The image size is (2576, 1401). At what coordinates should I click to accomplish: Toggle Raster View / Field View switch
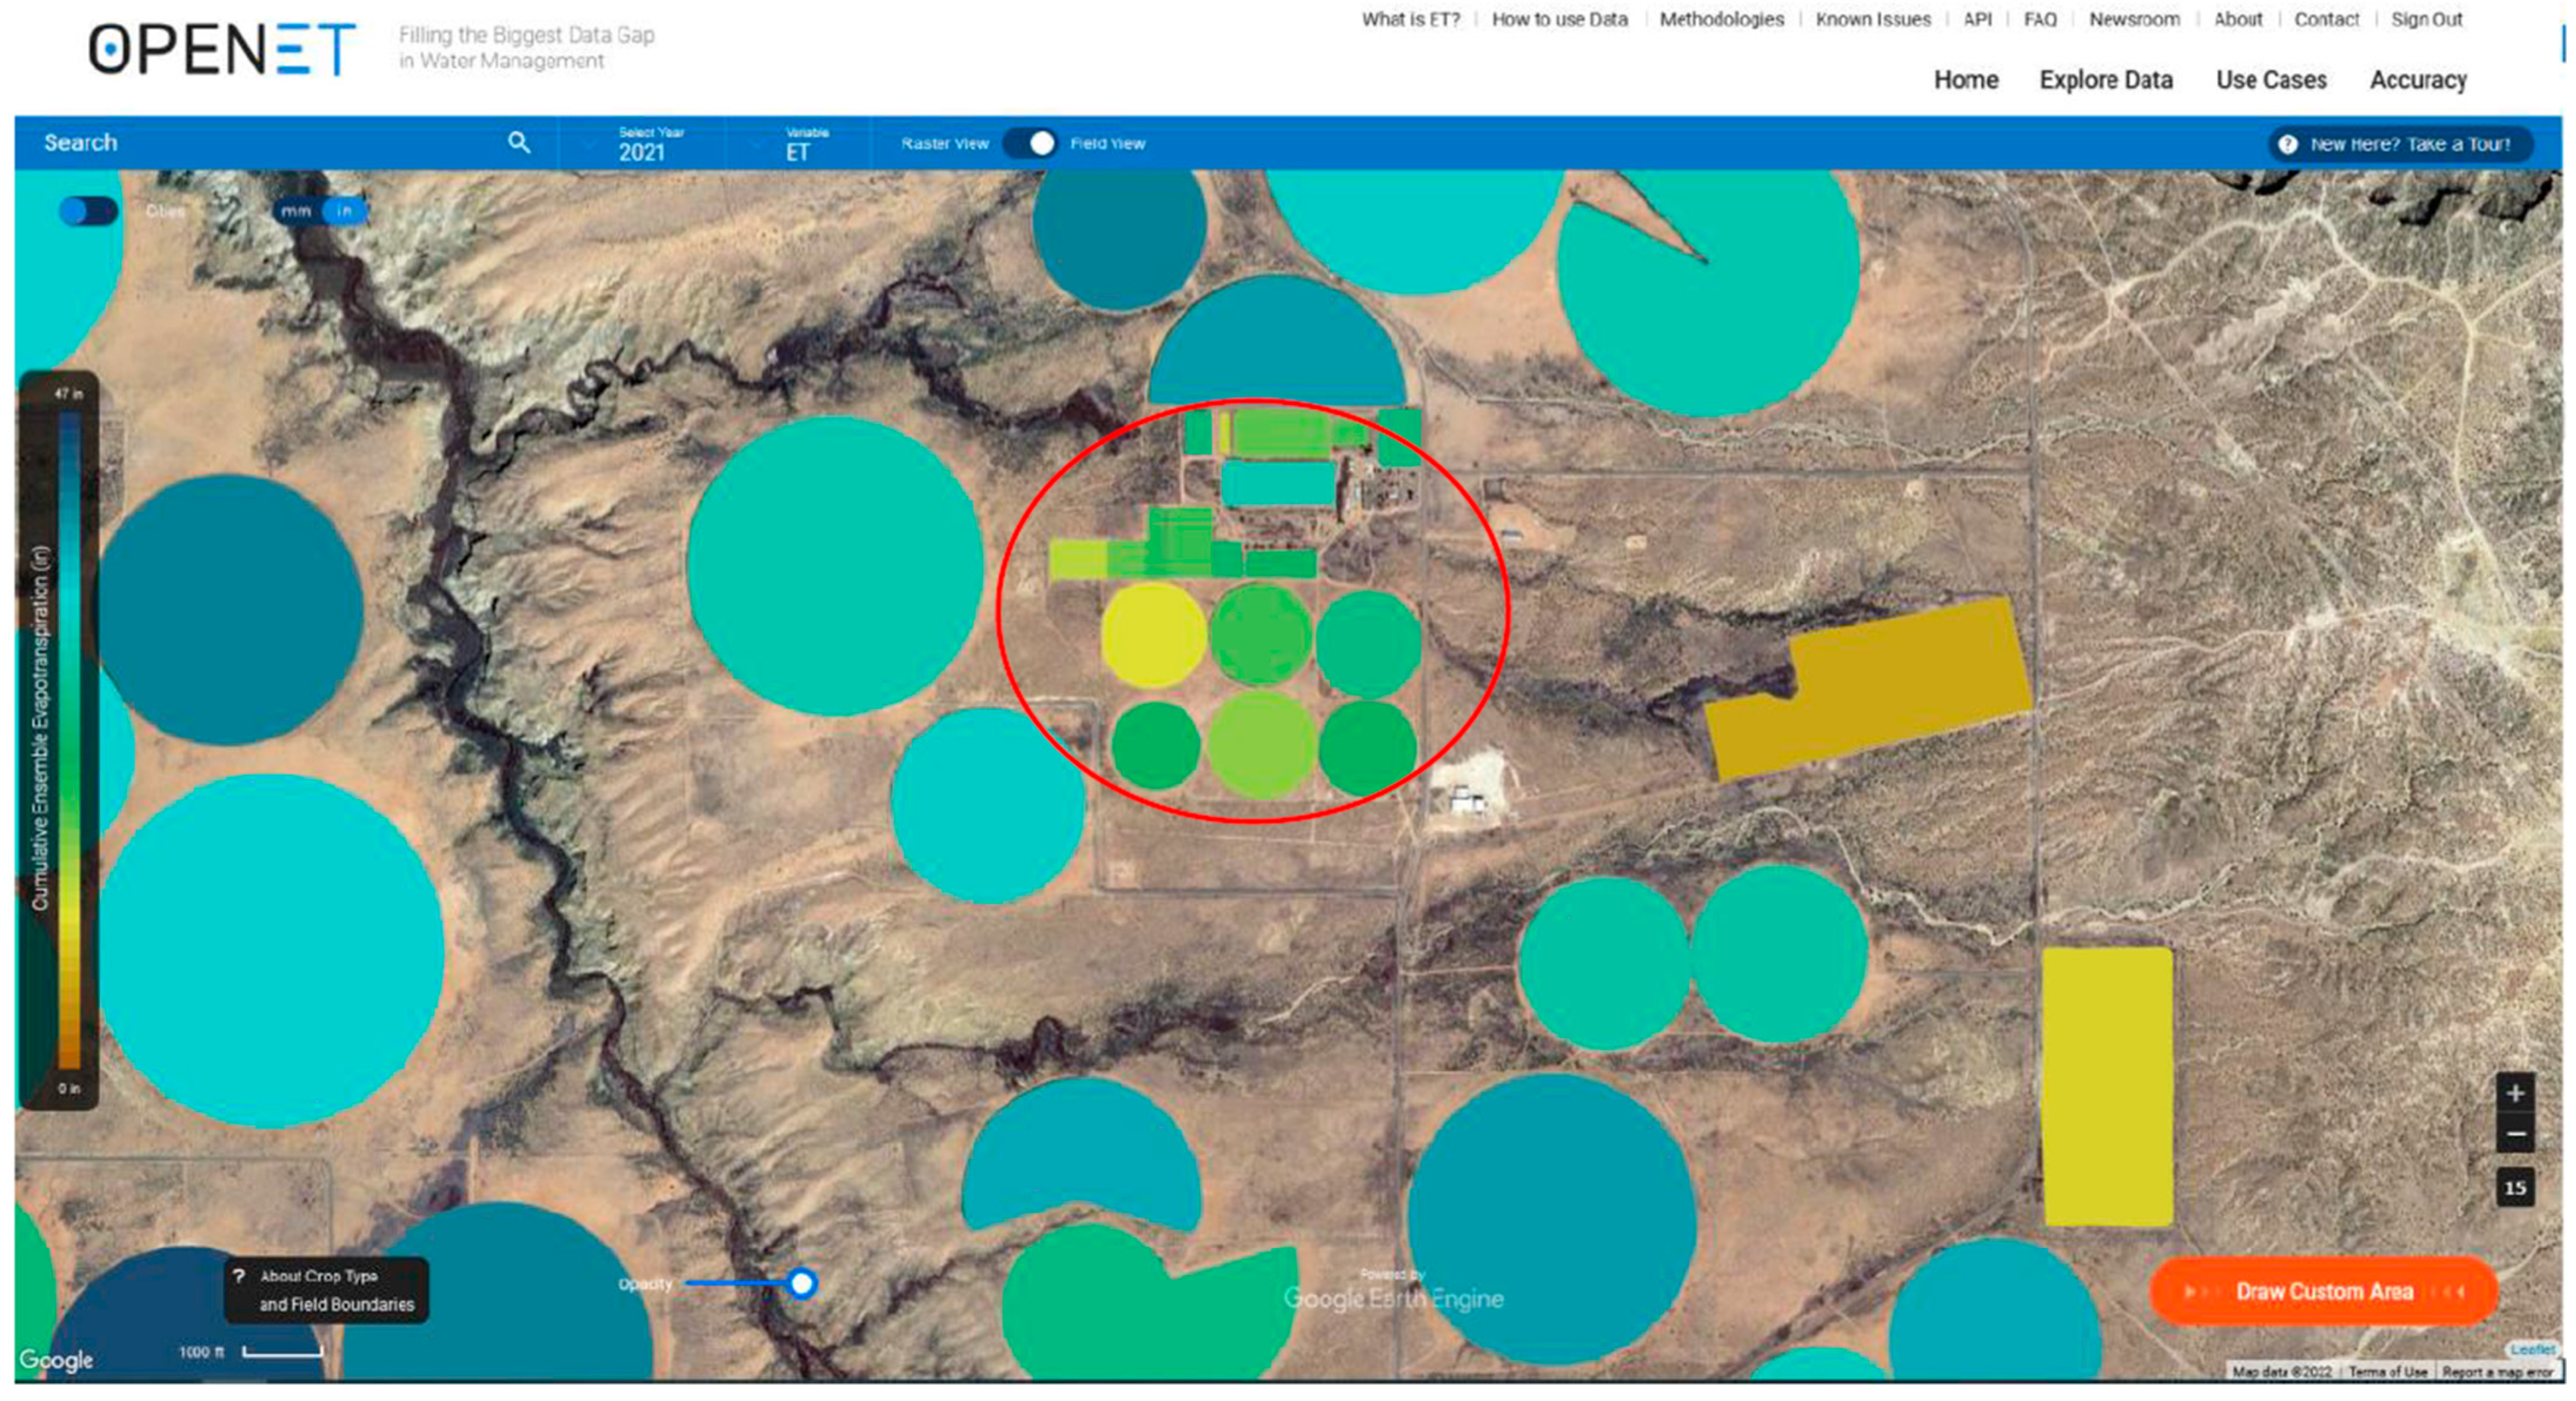[1031, 144]
